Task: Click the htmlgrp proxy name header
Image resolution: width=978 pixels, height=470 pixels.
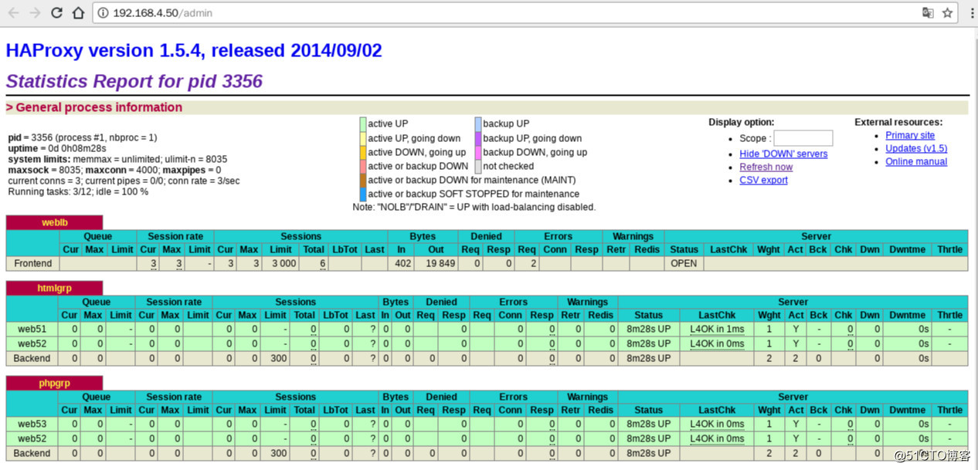Action: [54, 288]
